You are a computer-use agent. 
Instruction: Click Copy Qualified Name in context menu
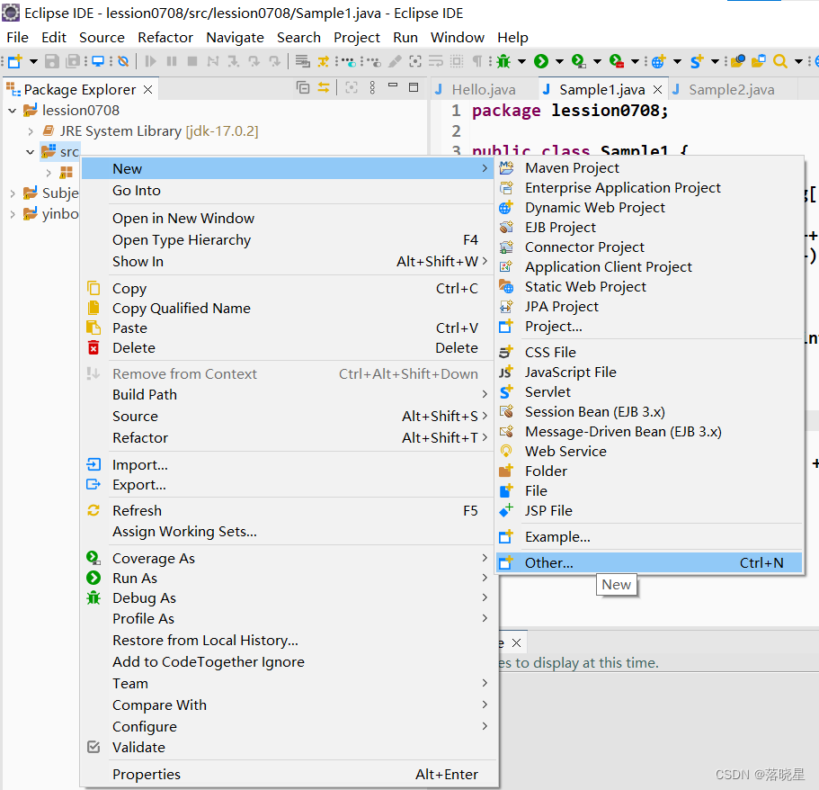click(288, 308)
